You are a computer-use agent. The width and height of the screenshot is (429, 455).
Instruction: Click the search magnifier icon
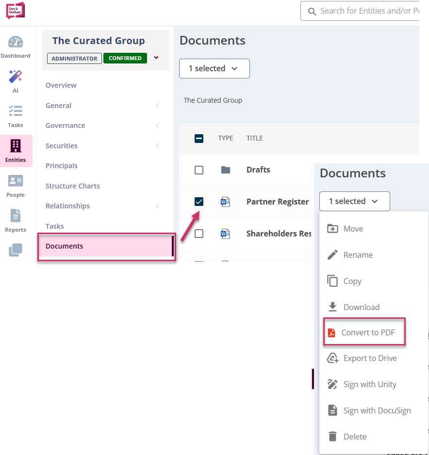(x=312, y=11)
